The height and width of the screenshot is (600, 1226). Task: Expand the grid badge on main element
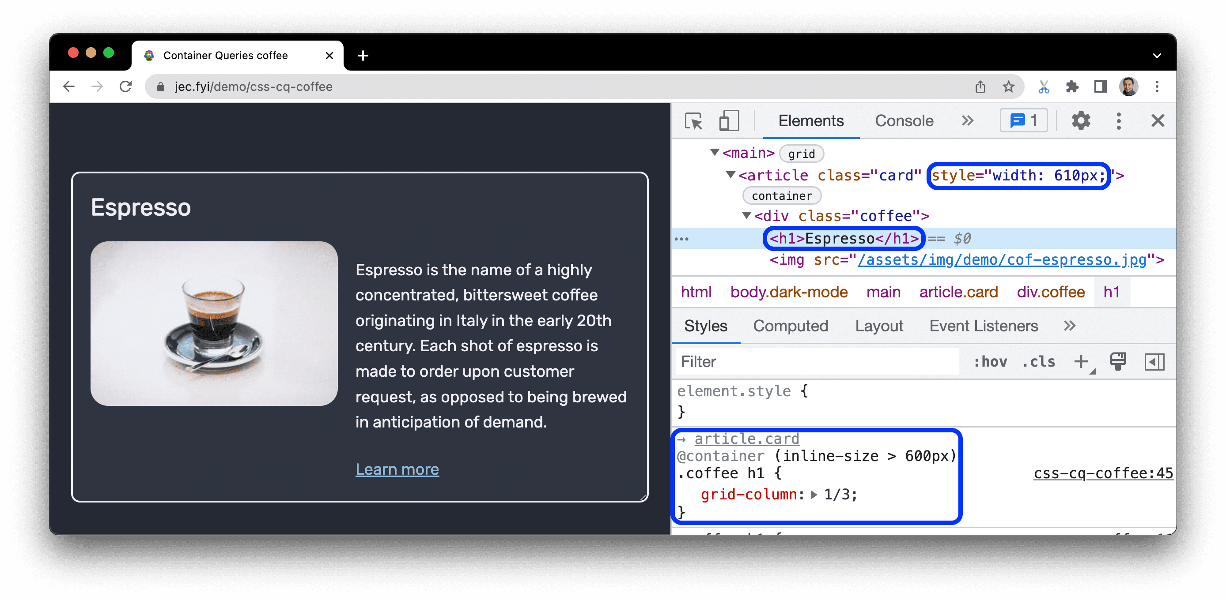[801, 153]
